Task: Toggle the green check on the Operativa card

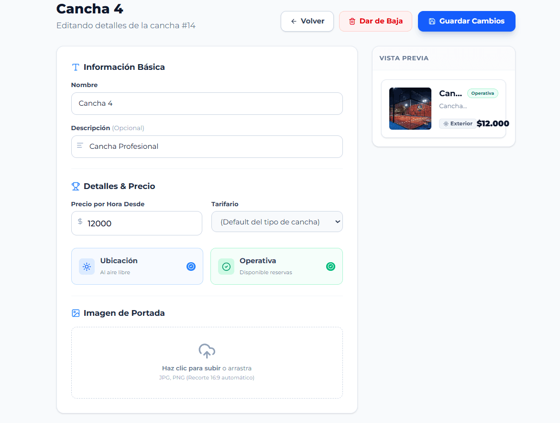Action: 330,267
